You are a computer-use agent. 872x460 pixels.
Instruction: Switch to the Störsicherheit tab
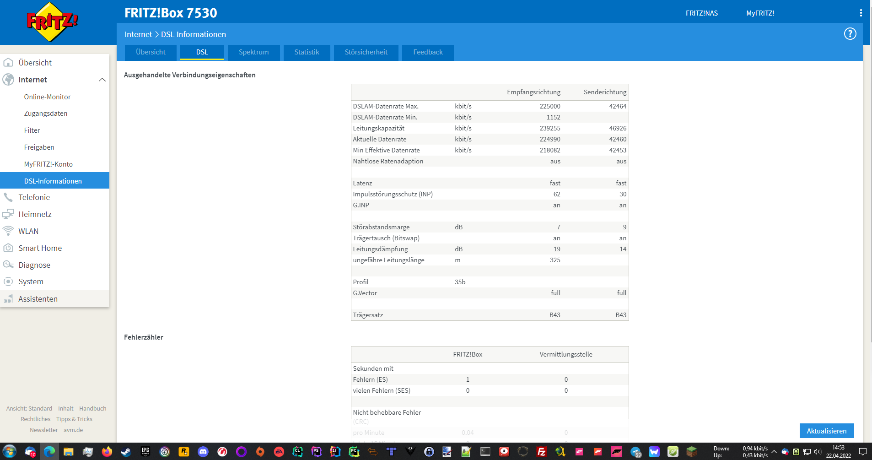click(x=366, y=52)
